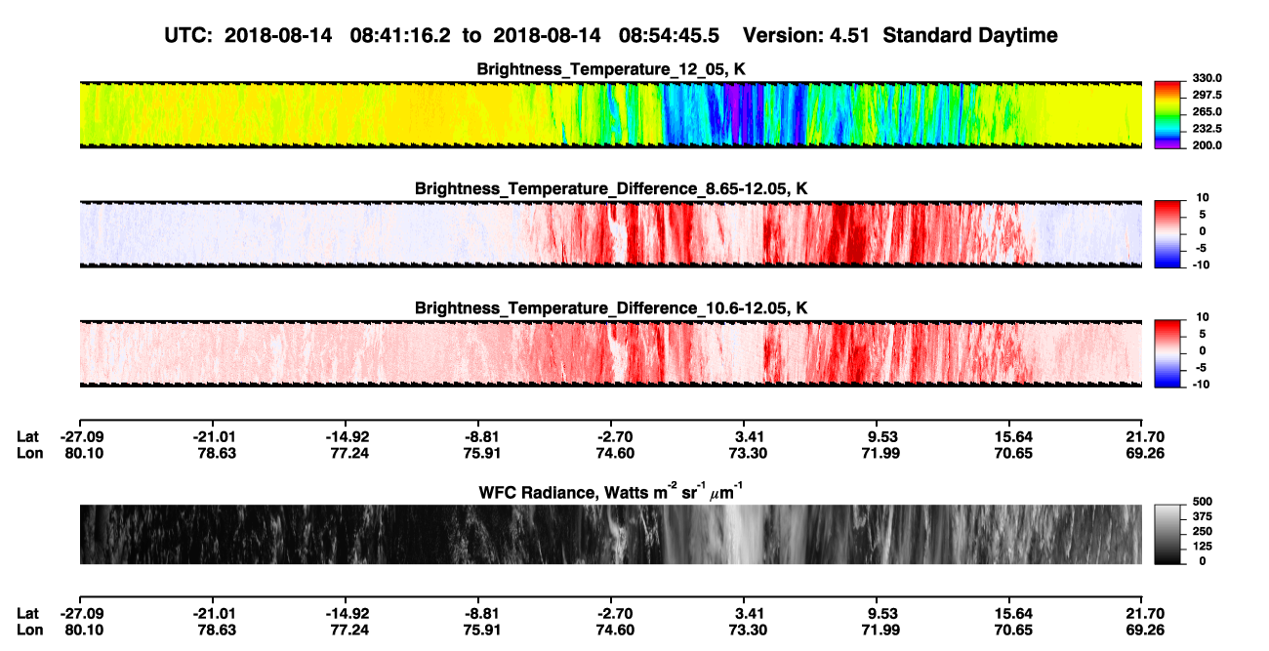The width and height of the screenshot is (1269, 651).
Task: Click longitude '75.91' on the bottom axis
Action: point(482,630)
